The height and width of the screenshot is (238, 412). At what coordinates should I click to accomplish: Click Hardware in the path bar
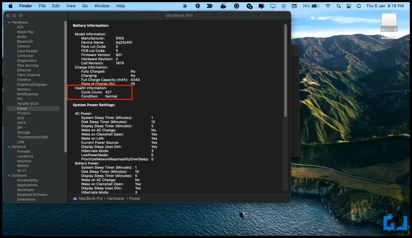[x=116, y=199]
